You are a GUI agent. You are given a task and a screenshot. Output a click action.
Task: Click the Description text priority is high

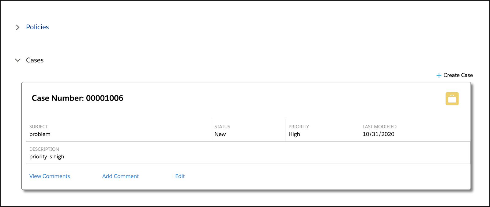(x=47, y=157)
